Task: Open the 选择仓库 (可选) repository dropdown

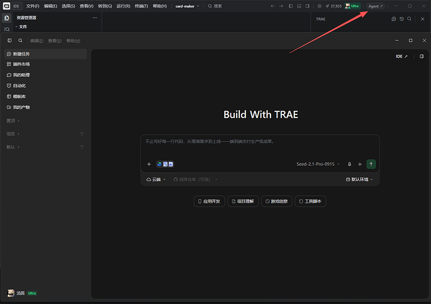Action: (x=196, y=180)
